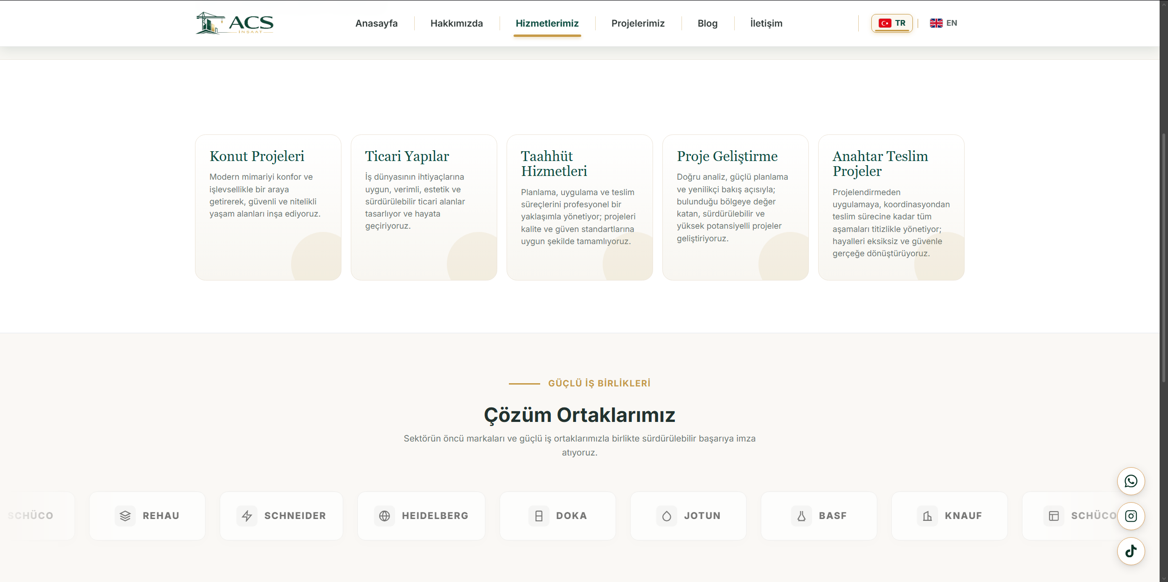This screenshot has width=1168, height=582.
Task: Open Hakkımızda menu item
Action: [x=457, y=23]
